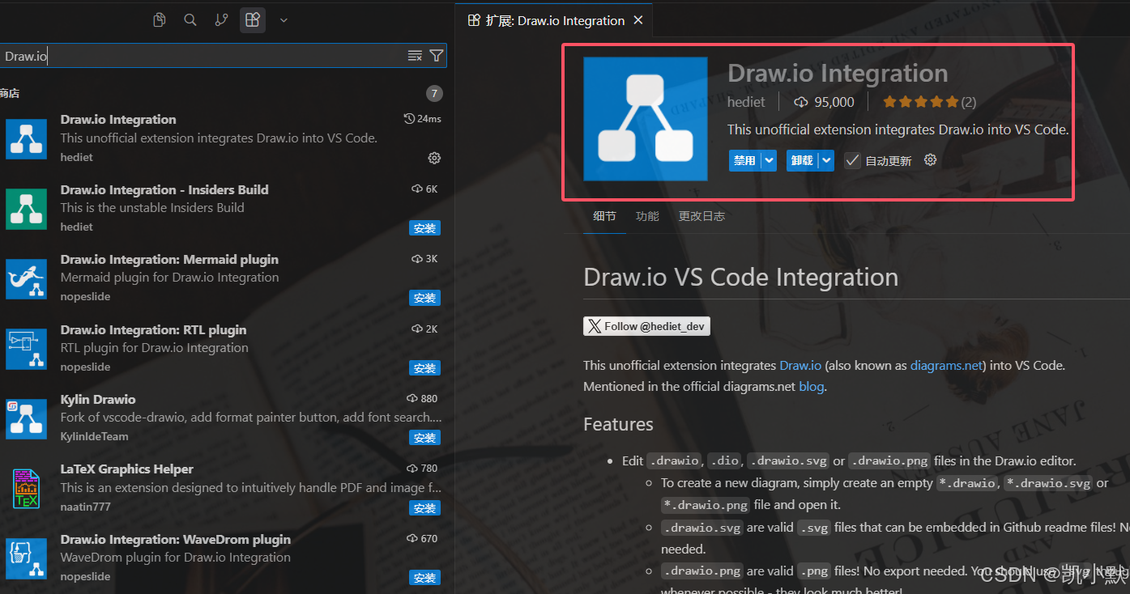1130x594 pixels.
Task: Clear extension search results icon
Action: pyautogui.click(x=415, y=56)
